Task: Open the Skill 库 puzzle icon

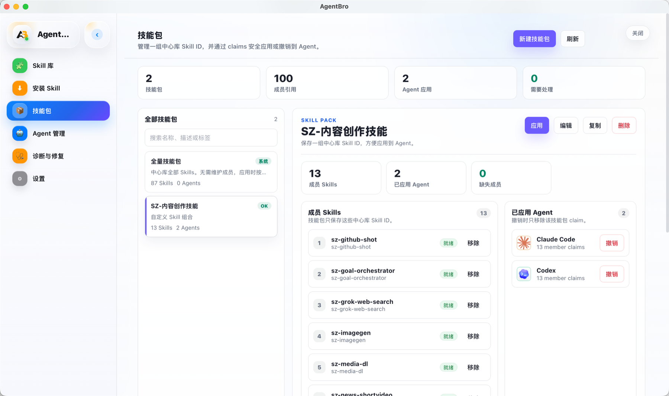Action: 20,66
